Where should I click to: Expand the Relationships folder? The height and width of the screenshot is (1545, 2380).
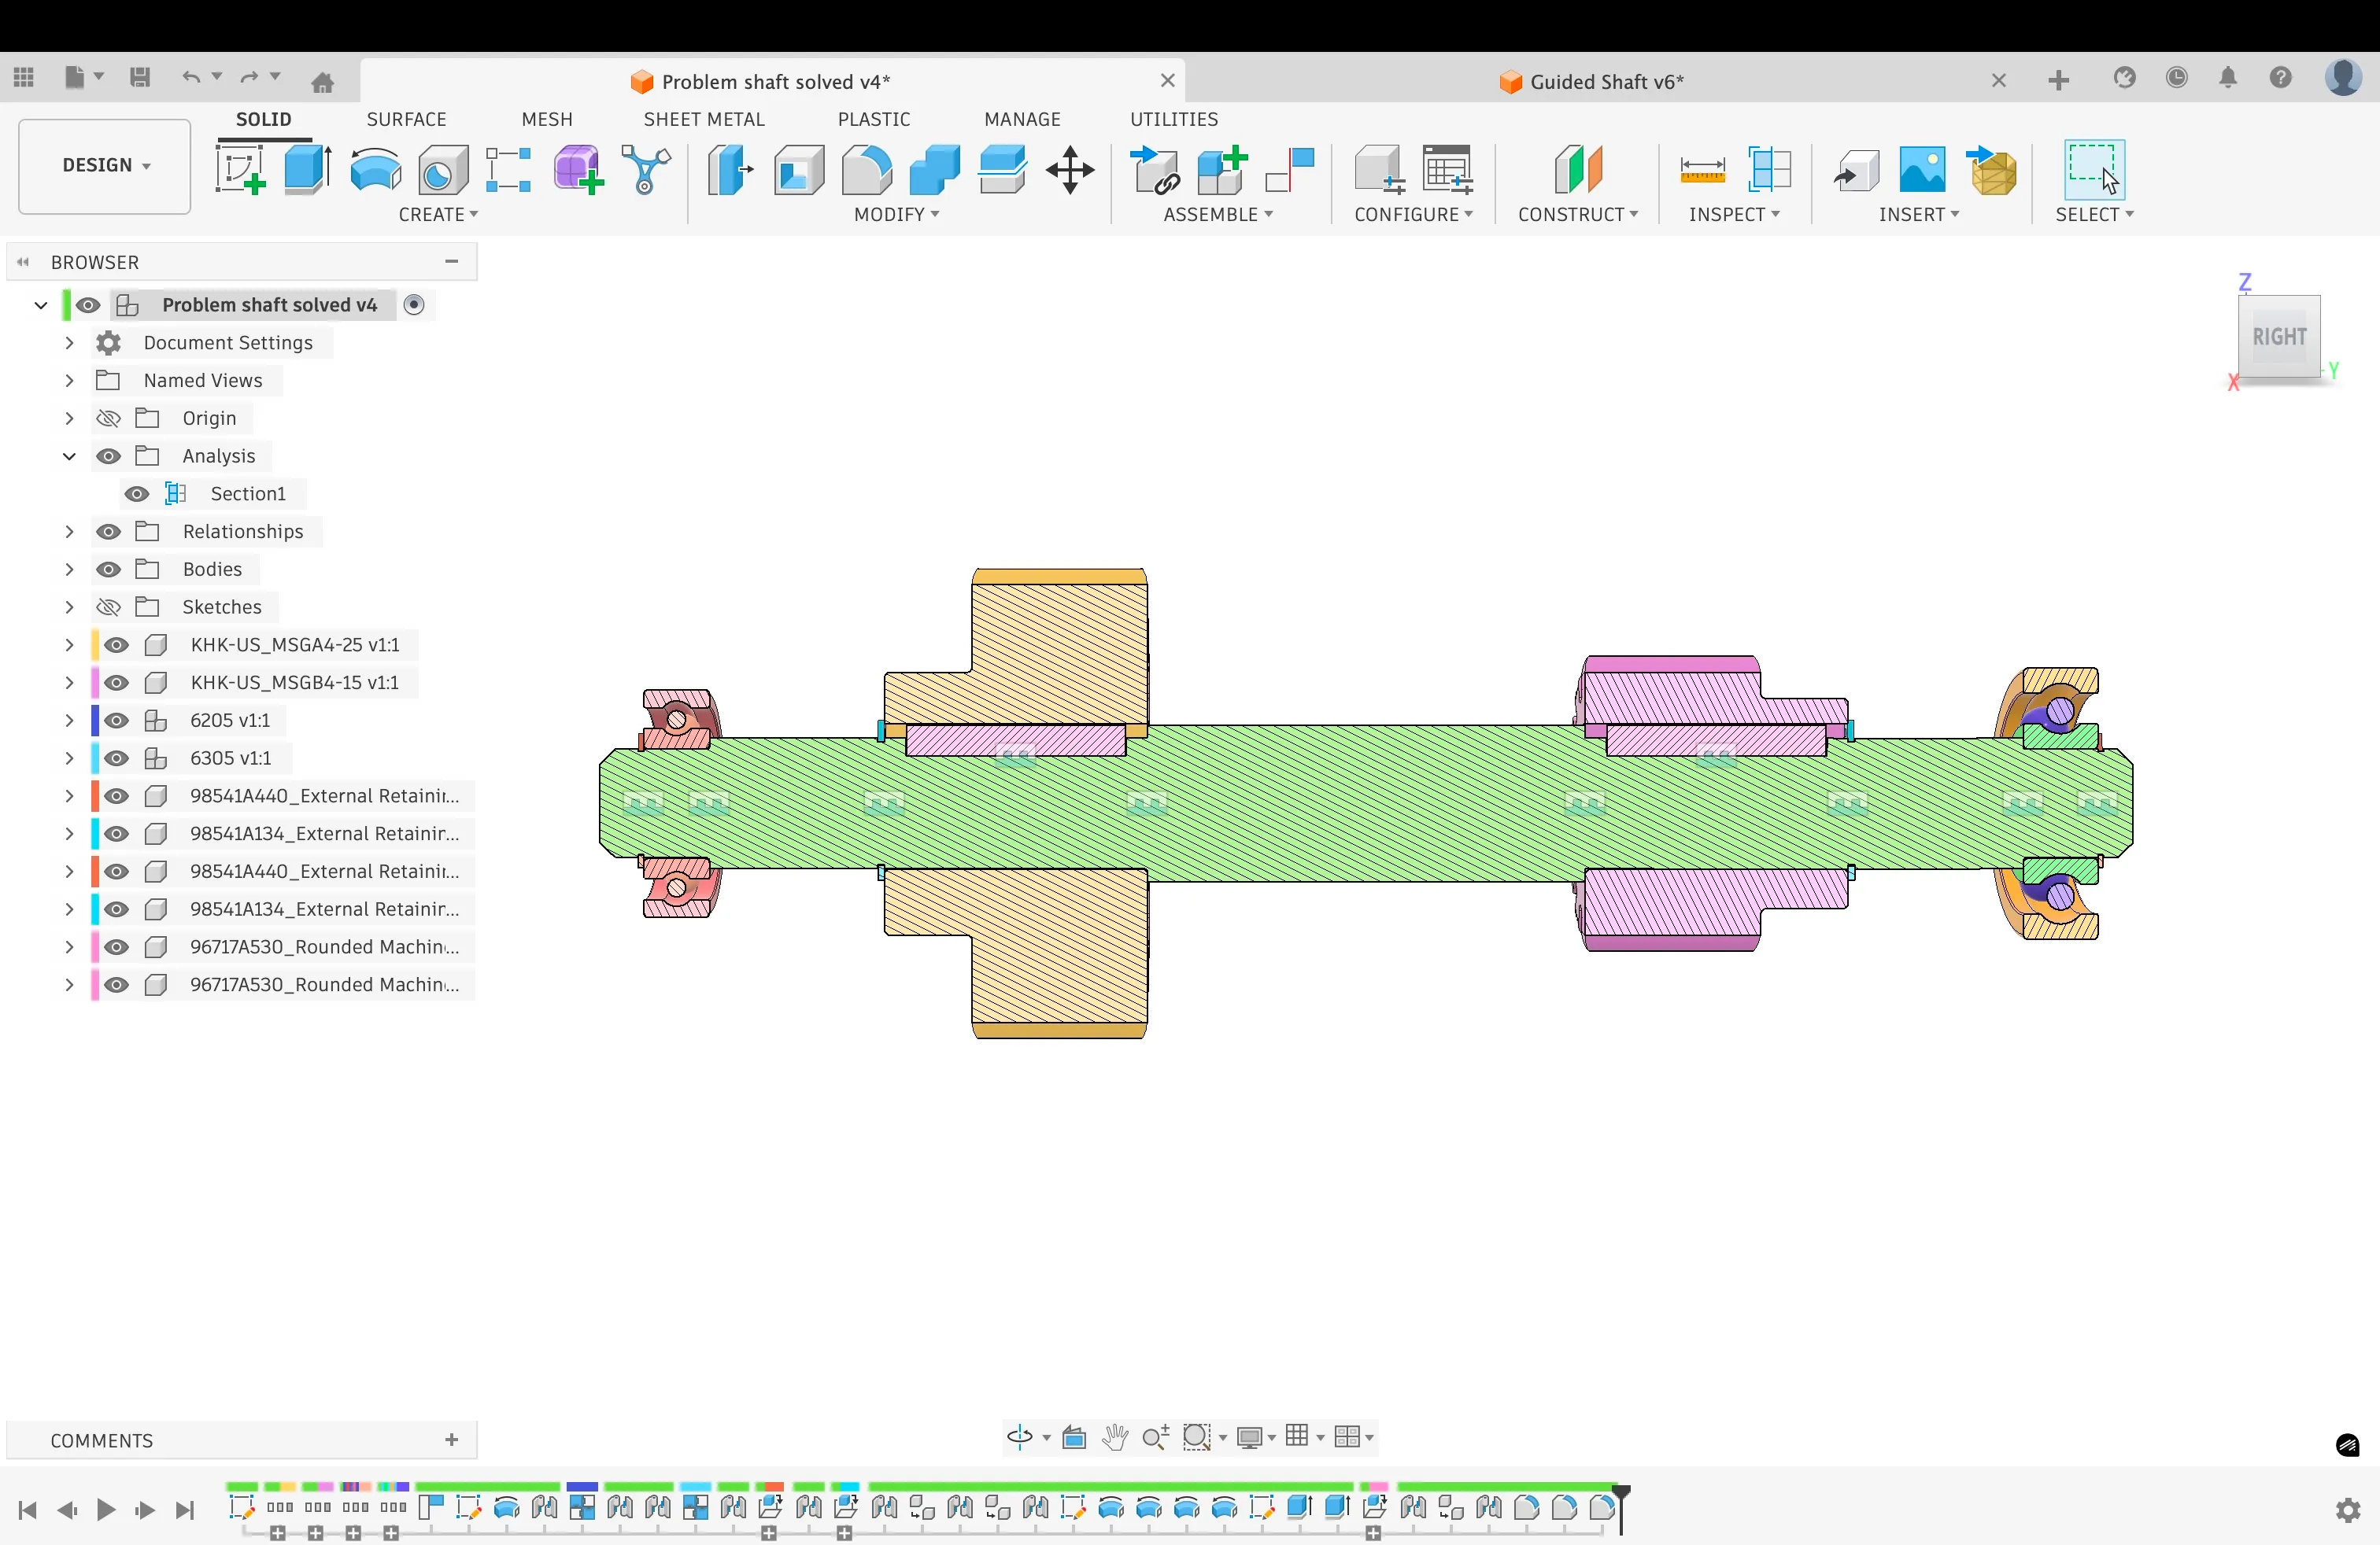69,532
